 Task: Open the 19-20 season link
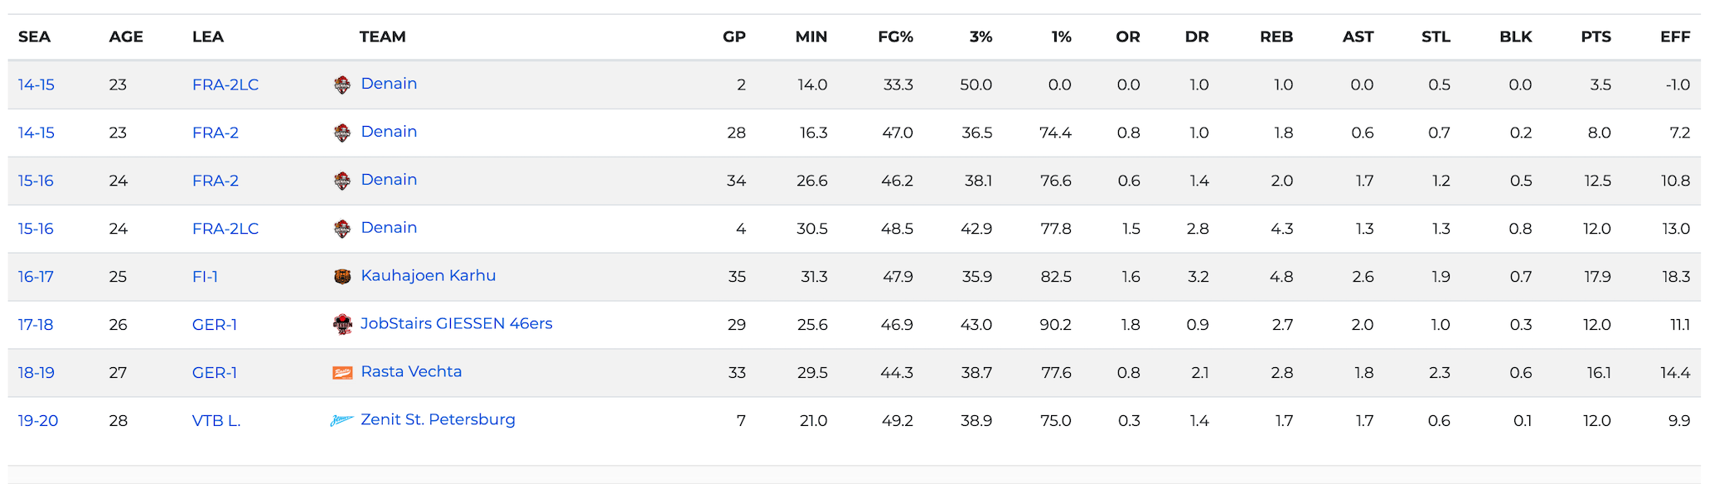[38, 421]
